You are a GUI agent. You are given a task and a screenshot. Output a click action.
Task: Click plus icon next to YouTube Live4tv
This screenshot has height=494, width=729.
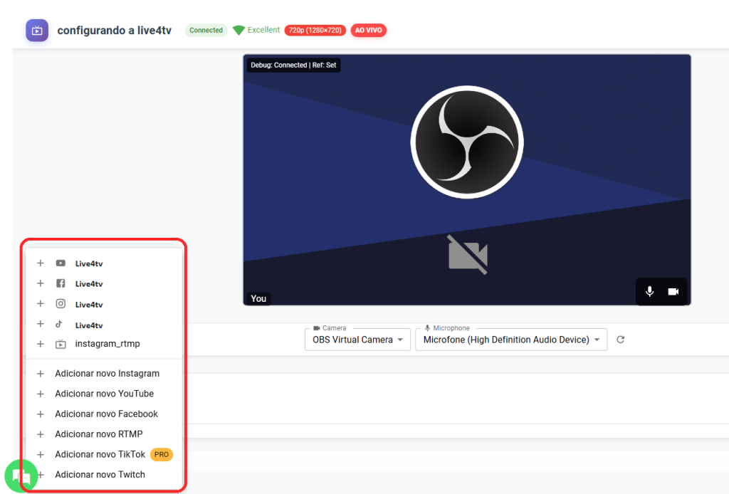point(41,263)
